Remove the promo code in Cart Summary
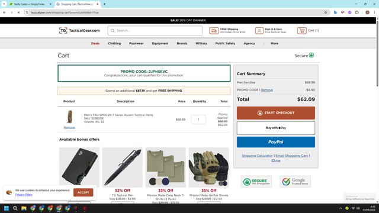This screenshot has width=379, height=213. [x=267, y=90]
